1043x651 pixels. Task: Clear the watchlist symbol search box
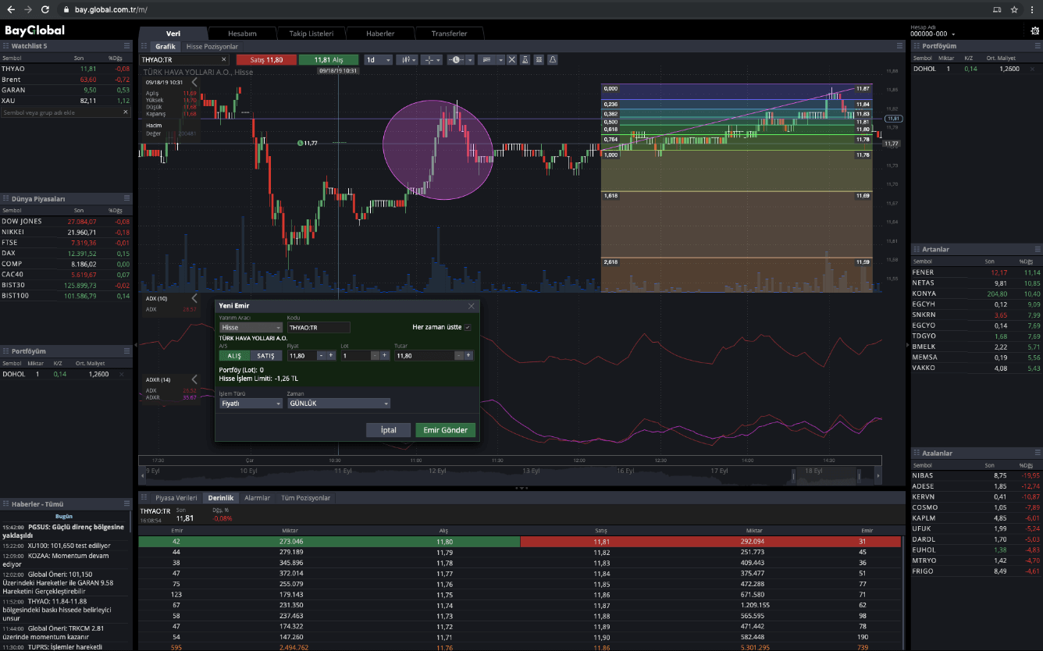coord(126,112)
